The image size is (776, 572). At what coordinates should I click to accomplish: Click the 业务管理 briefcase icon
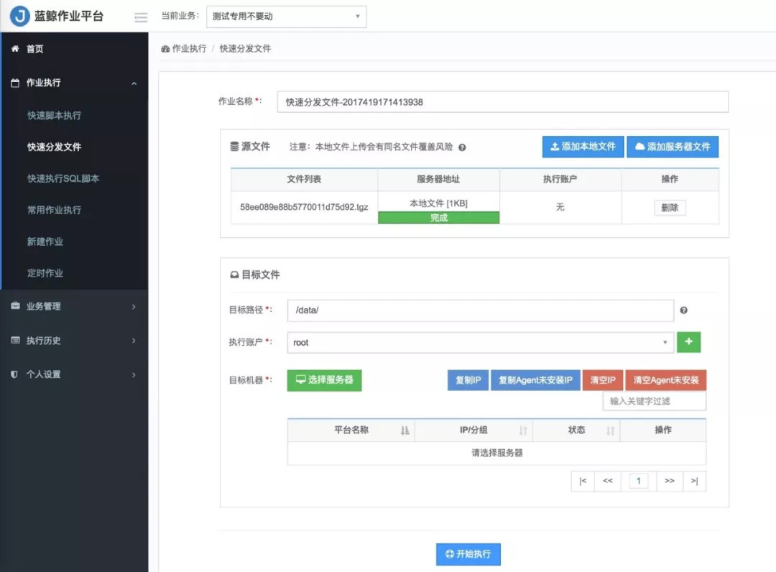point(15,306)
